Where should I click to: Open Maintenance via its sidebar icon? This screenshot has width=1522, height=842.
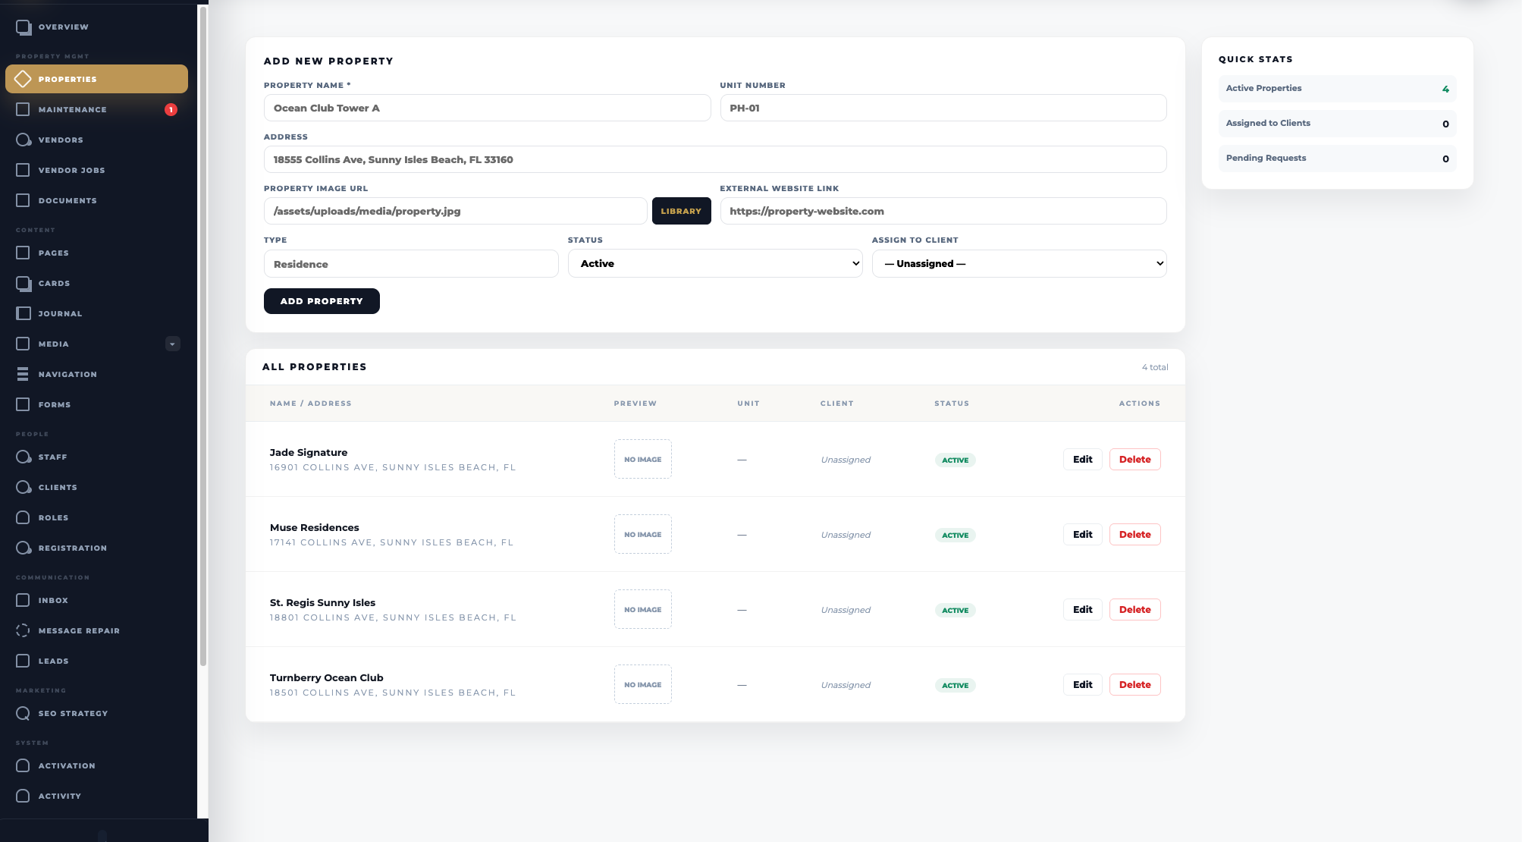coord(23,109)
